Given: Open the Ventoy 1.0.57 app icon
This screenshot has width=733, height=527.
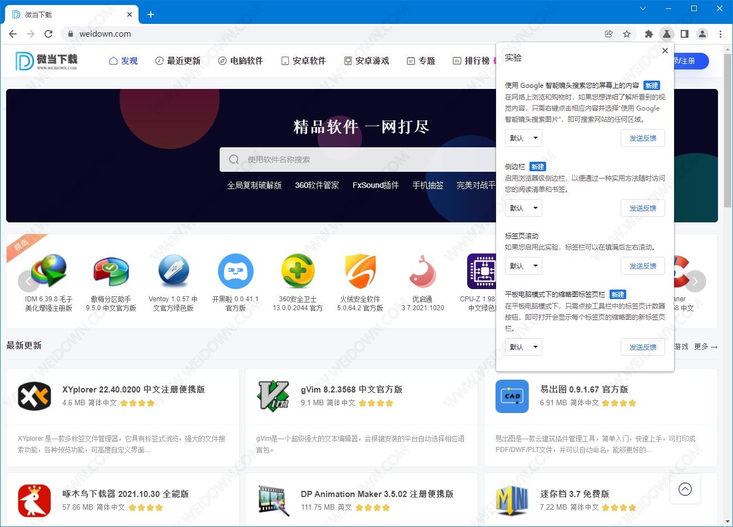Looking at the screenshot, I should click(x=174, y=271).
